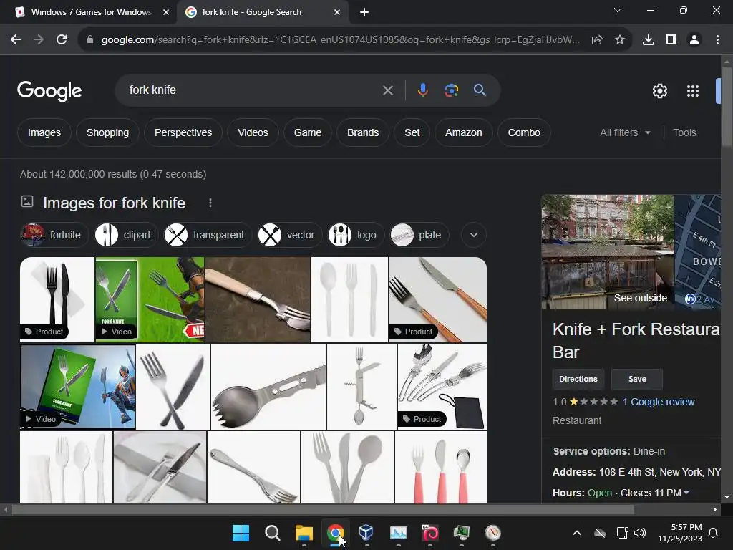
Task: Select the logo image chip
Action: tap(355, 235)
